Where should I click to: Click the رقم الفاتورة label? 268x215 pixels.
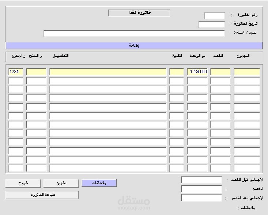[247, 15]
